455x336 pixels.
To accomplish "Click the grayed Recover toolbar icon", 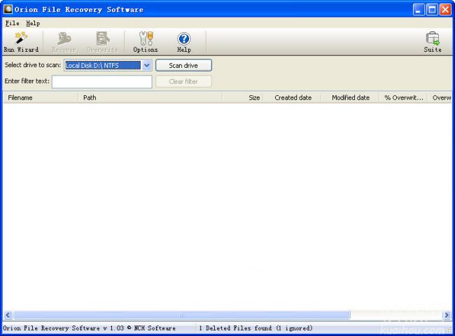I will click(x=64, y=42).
